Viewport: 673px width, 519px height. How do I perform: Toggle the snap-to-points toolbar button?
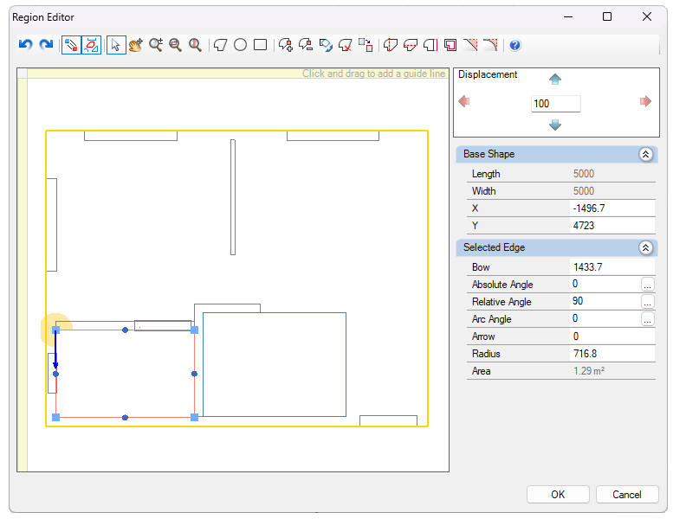tap(71, 45)
